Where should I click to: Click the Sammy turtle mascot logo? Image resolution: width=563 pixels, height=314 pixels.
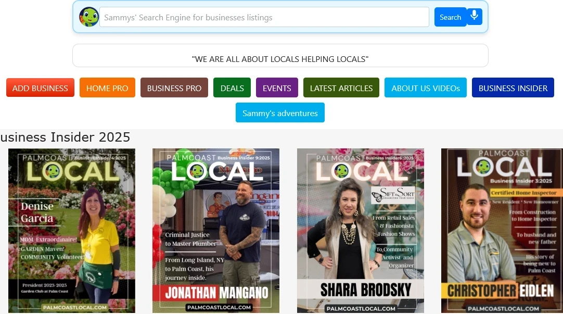[x=89, y=16]
